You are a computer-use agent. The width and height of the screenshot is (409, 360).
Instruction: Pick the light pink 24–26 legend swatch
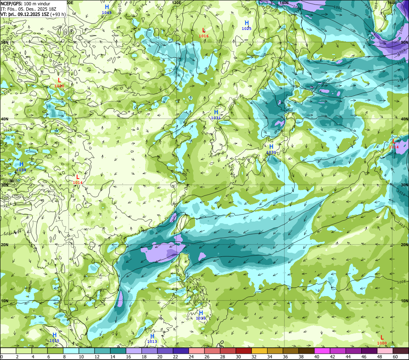[196, 351]
